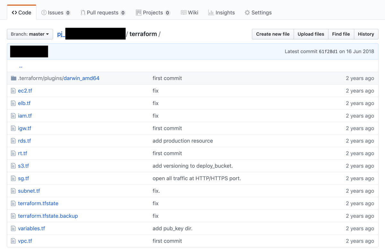This screenshot has width=385, height=250.
Task: Open the Branch: master dropdown
Action: [x=30, y=34]
